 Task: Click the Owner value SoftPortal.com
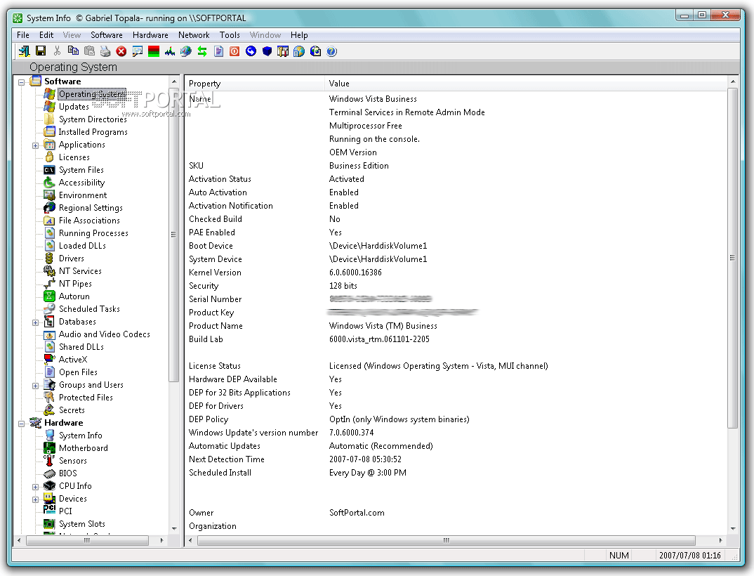[x=357, y=513]
